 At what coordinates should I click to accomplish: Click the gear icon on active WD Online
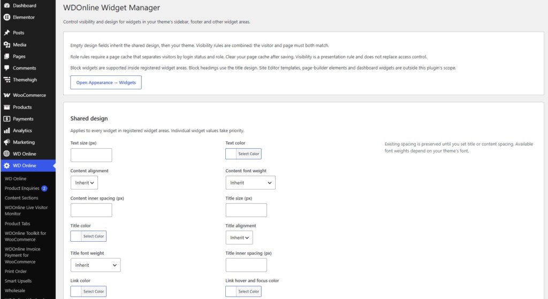[x=6, y=166]
